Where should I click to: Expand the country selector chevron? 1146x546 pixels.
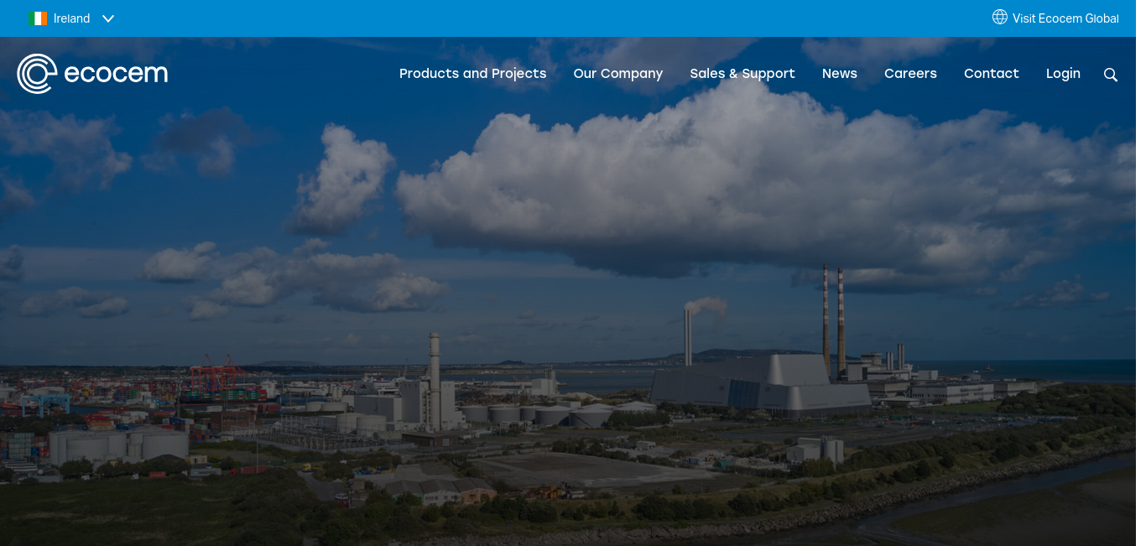pos(108,18)
